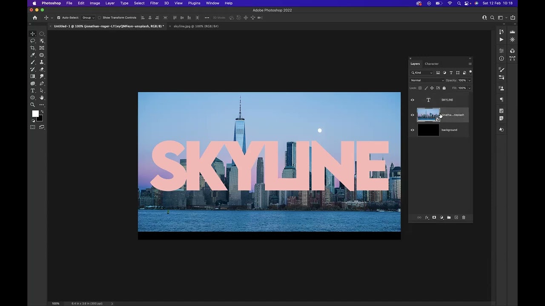Select the Object Selection tool
The height and width of the screenshot is (306, 545).
click(x=42, y=41)
